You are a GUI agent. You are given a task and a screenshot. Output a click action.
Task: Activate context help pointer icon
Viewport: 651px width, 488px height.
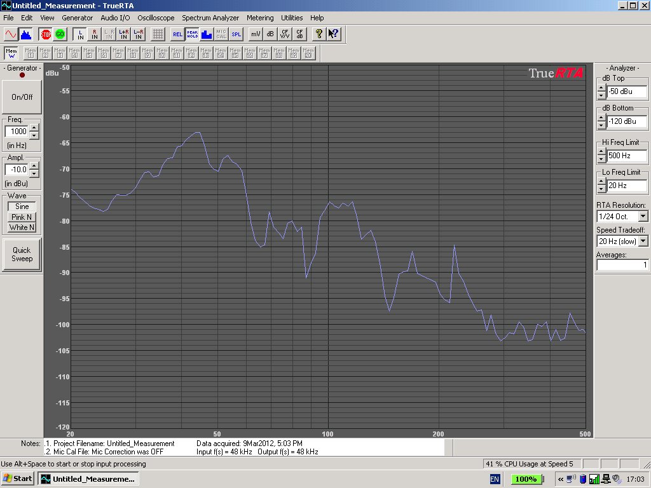(333, 34)
